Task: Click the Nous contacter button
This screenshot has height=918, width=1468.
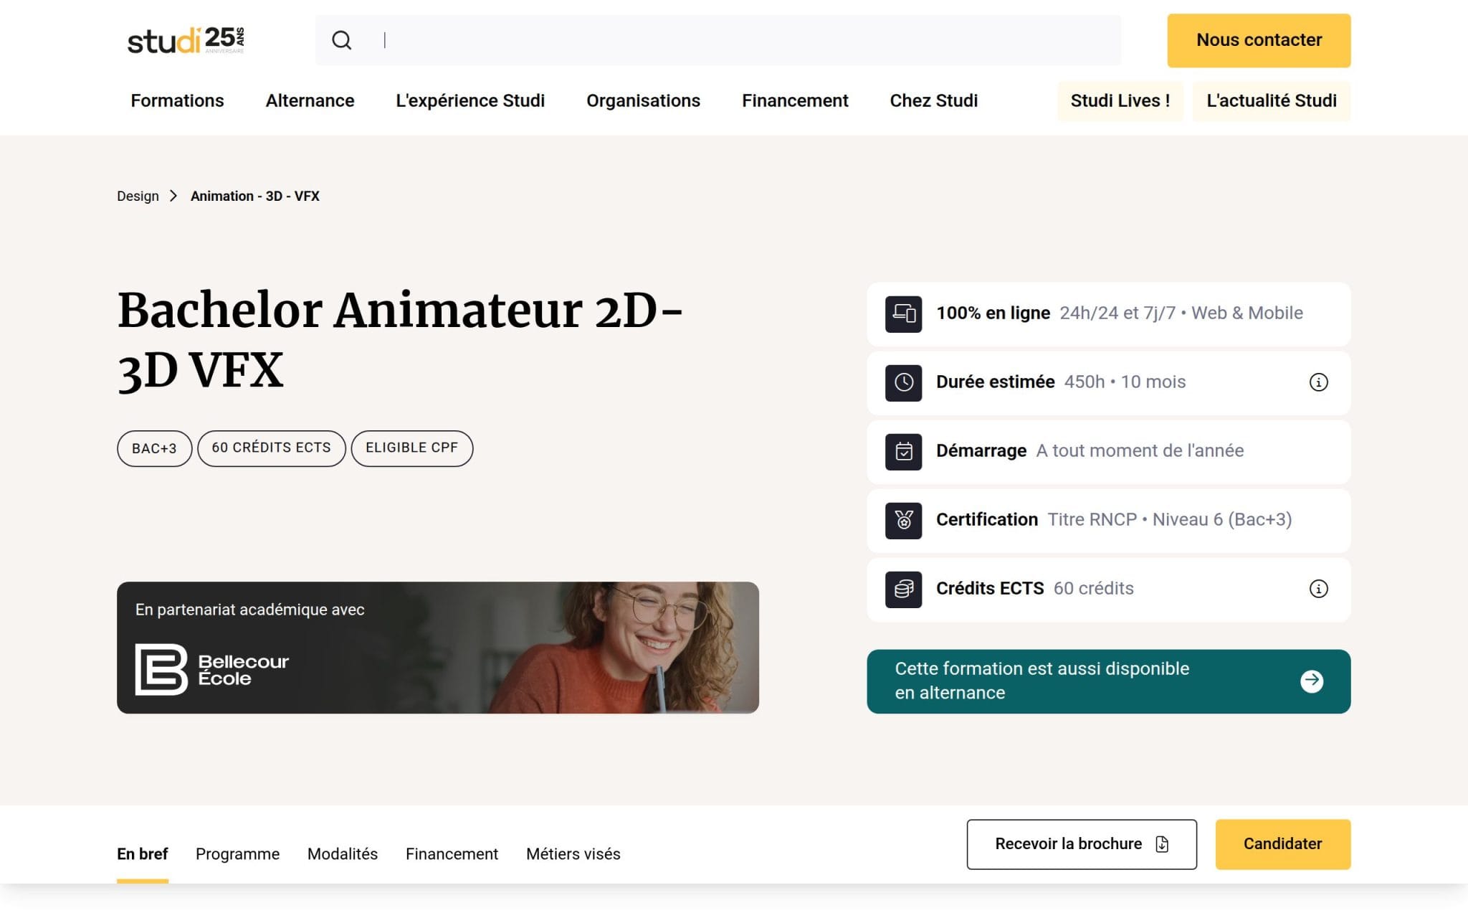Action: [x=1259, y=40]
